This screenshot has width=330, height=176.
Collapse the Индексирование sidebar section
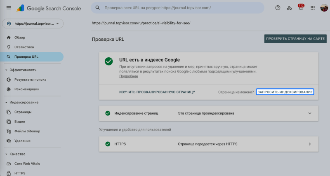[x=6, y=102]
